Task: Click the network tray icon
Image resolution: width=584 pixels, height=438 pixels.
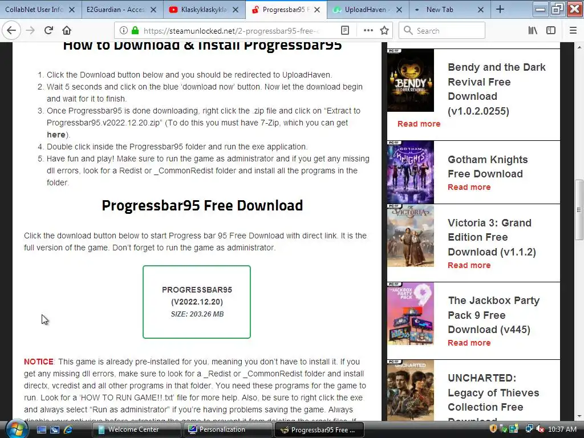Action: click(x=529, y=429)
